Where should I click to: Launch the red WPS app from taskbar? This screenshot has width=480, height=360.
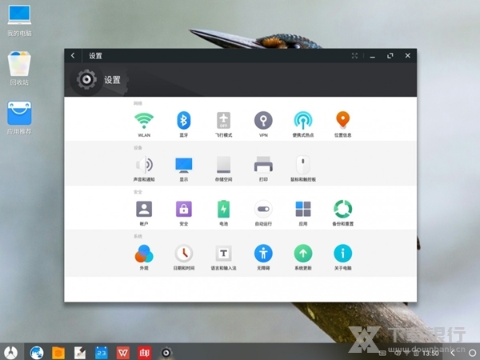123,351
